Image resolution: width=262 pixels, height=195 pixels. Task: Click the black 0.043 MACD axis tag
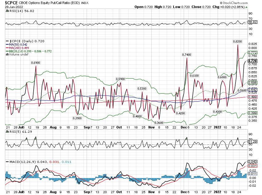[x=252, y=162]
